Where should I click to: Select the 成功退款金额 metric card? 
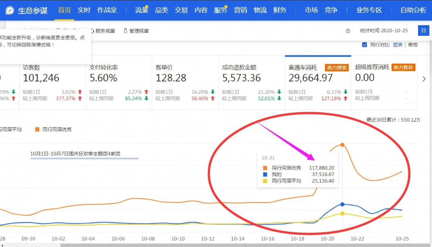(x=252, y=83)
